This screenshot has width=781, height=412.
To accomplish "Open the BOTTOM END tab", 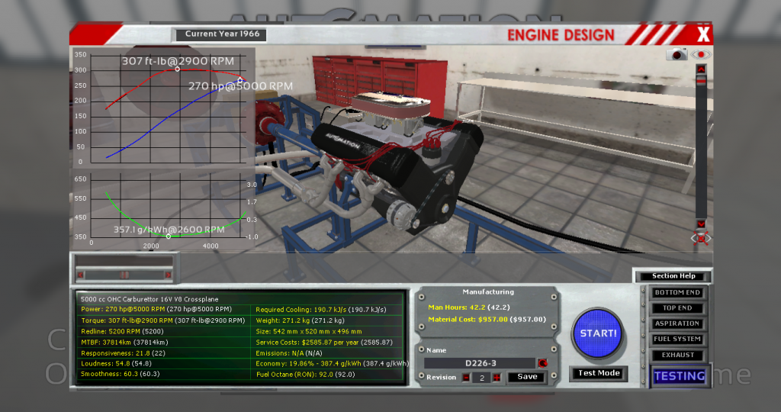I will [677, 292].
